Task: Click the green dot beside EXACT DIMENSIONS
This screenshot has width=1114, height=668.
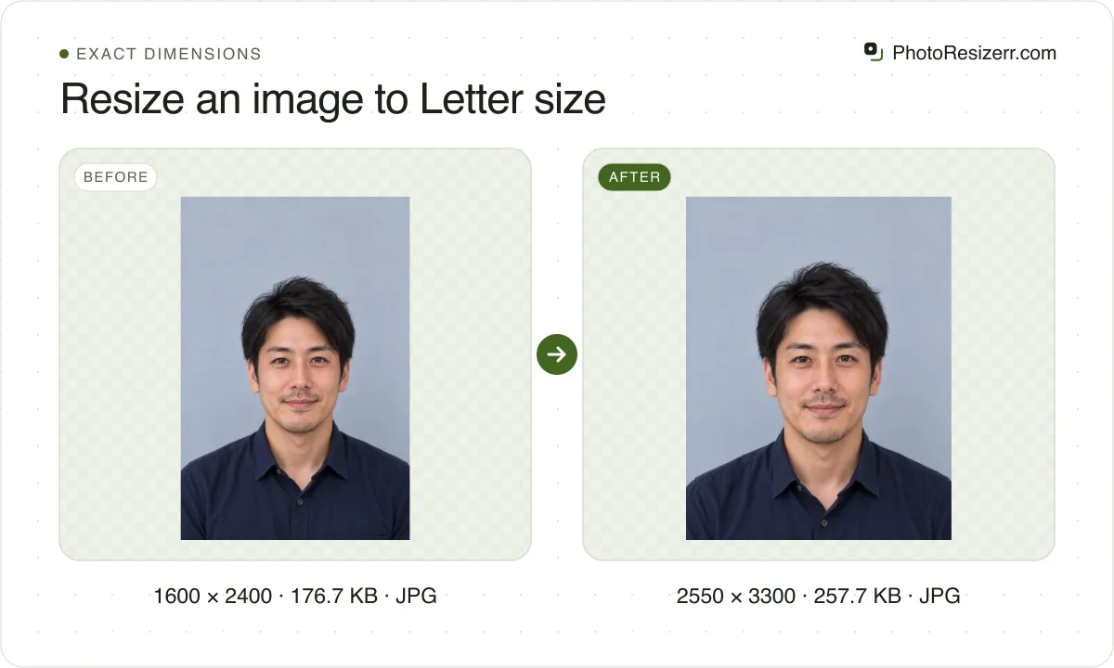Action: 64,54
